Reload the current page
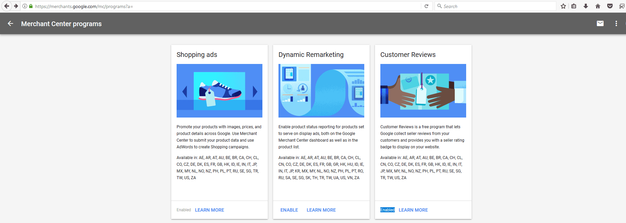626x223 pixels. tap(426, 6)
